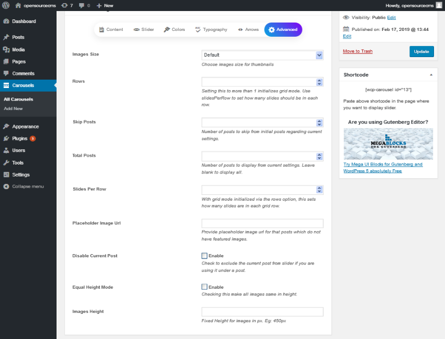Open the updates icon showing 7

tap(64, 5)
